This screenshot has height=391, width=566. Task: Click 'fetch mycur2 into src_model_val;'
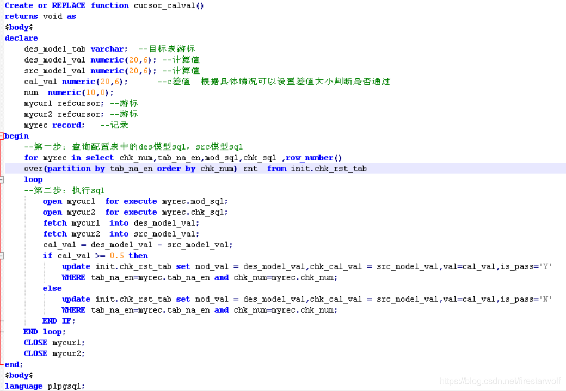pos(121,234)
